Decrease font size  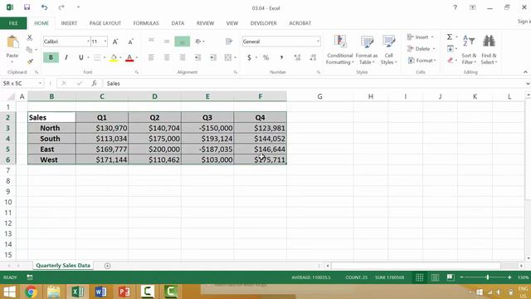tap(130, 42)
